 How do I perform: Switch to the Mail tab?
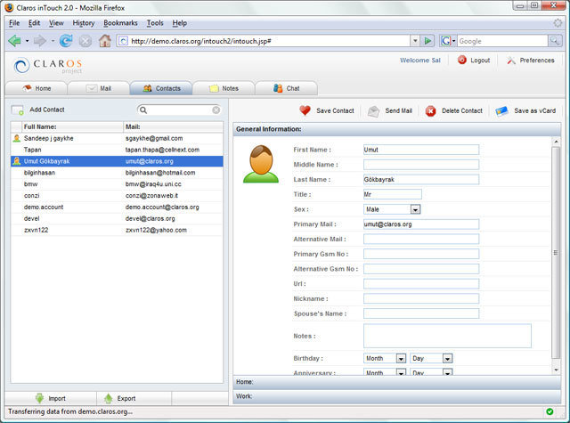99,88
